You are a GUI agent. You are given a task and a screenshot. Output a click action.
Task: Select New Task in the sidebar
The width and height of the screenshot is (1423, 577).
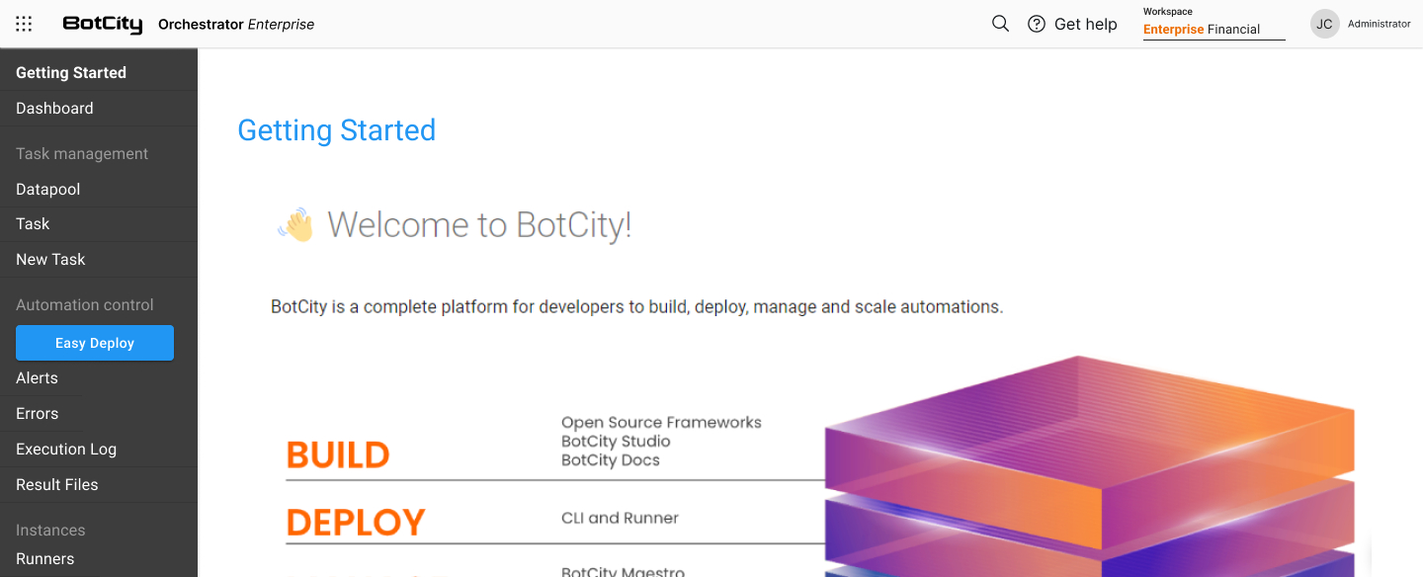(50, 260)
